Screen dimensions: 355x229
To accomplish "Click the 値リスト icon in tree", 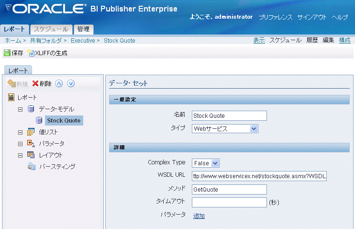I will [x=31, y=132].
